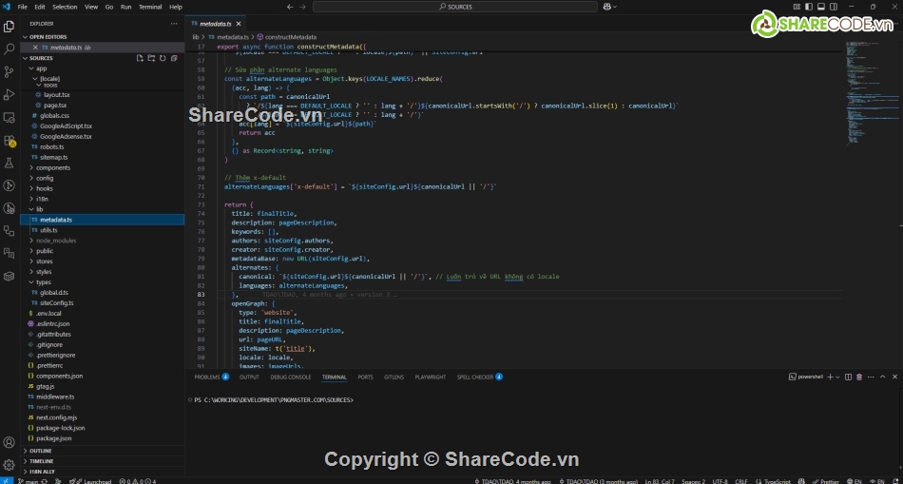Expand the OUTLINE section
The width and height of the screenshot is (903, 484).
coord(103,451)
